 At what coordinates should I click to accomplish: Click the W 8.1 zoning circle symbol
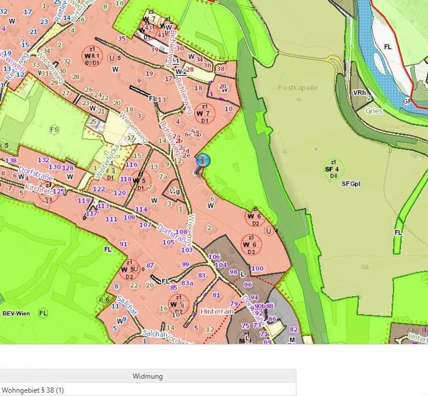click(x=90, y=56)
